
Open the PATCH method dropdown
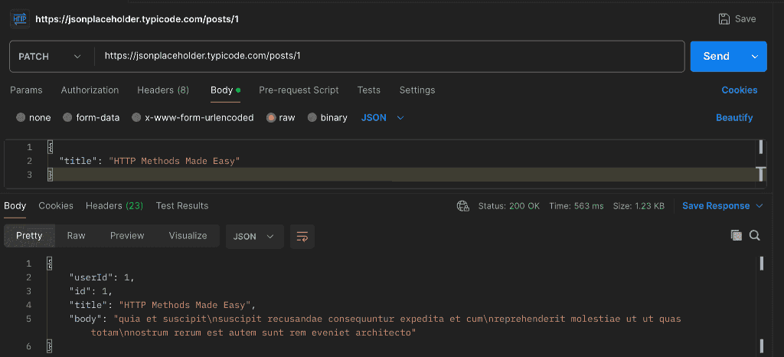pos(51,57)
